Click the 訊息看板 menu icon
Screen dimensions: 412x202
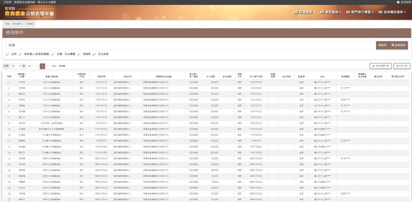(297, 12)
